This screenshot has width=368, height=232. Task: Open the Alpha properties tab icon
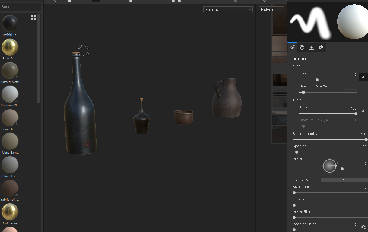point(302,47)
